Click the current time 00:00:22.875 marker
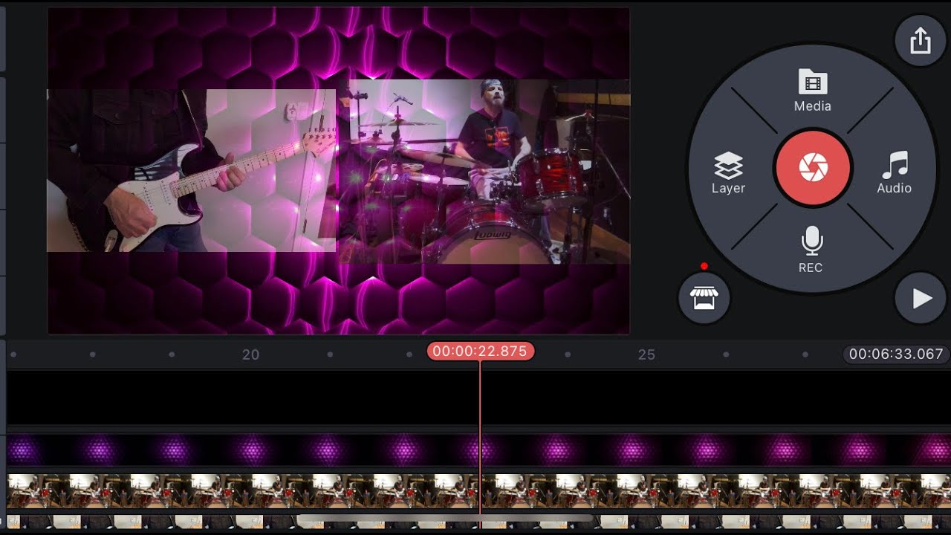The height and width of the screenshot is (535, 951). click(480, 351)
